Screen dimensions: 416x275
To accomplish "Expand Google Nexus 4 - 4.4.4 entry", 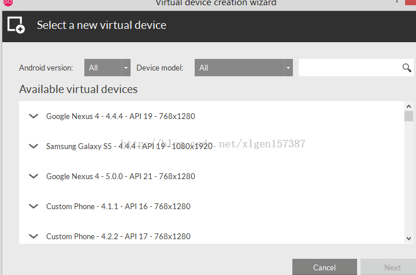I will click(x=33, y=116).
